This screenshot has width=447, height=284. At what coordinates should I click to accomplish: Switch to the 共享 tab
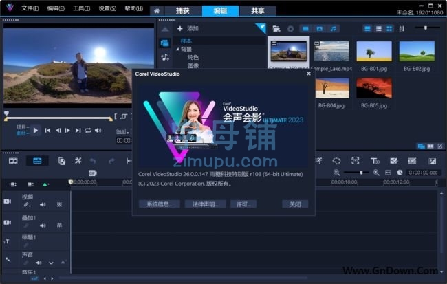pyautogui.click(x=258, y=11)
